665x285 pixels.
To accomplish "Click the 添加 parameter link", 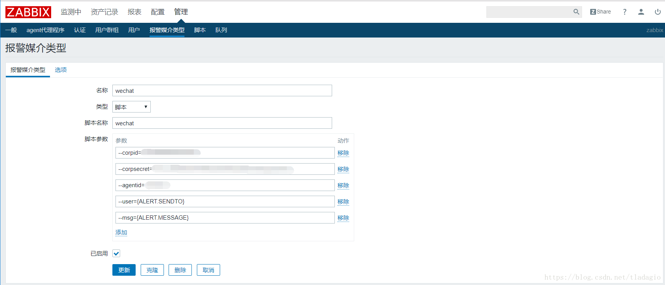I will (121, 232).
